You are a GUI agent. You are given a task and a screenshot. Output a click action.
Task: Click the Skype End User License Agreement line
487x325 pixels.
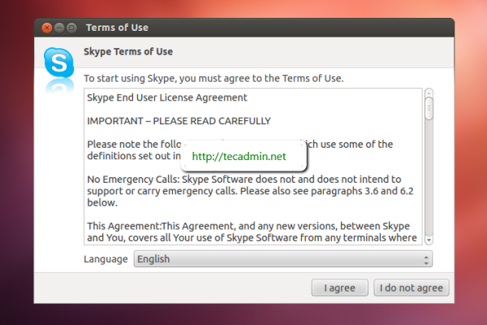pyautogui.click(x=166, y=98)
